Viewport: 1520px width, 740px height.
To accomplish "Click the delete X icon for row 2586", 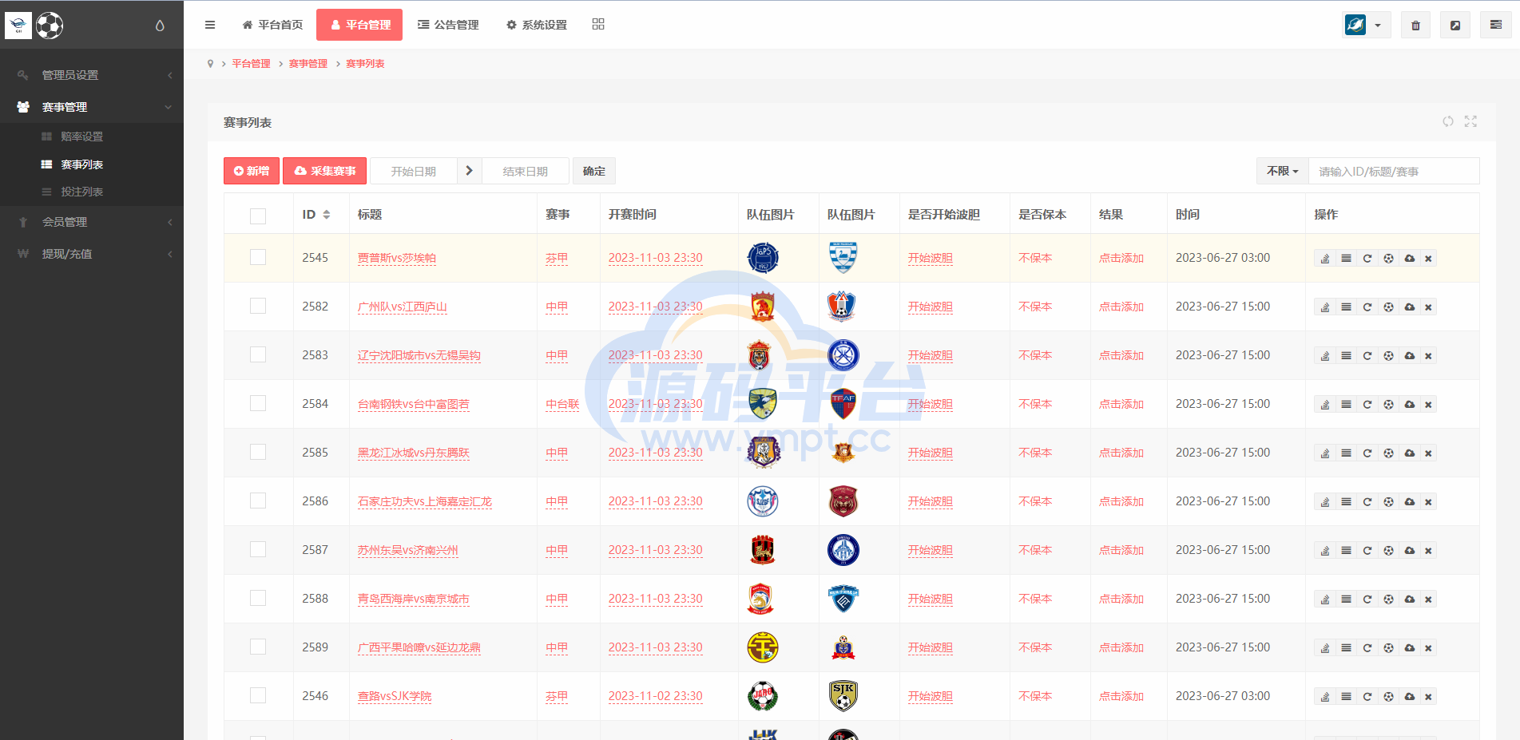I will (x=1428, y=501).
